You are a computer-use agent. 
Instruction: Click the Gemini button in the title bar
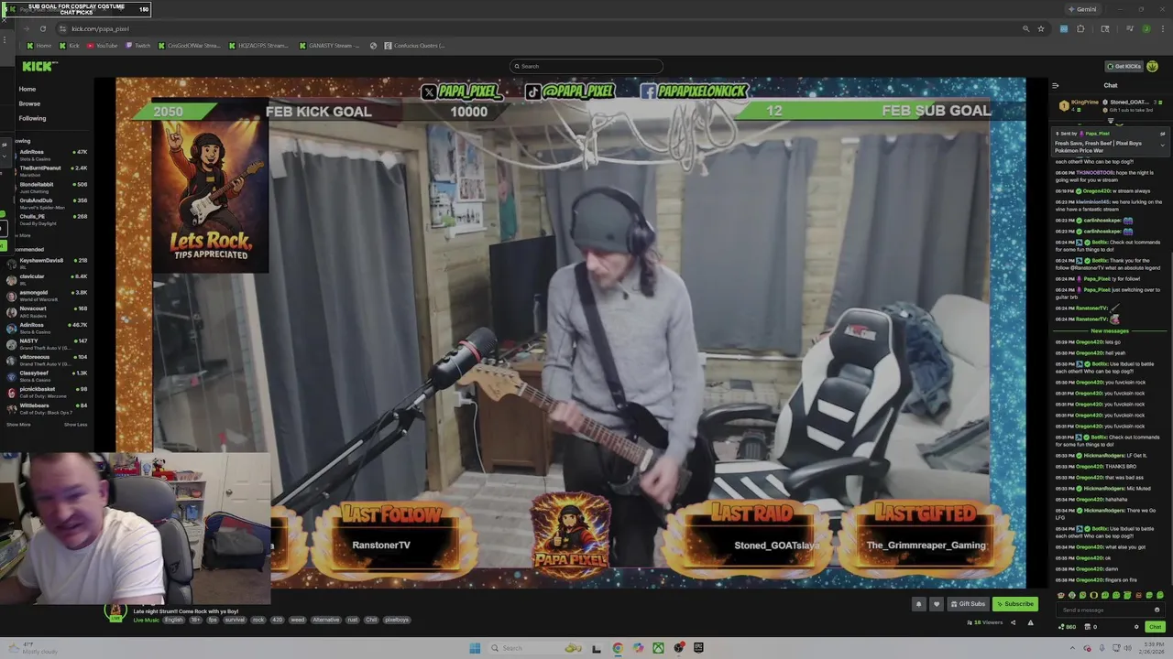1082,9
